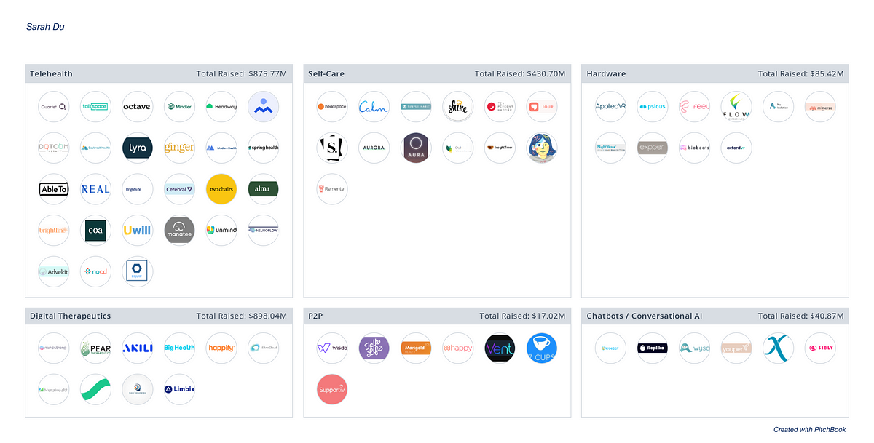Select the Ginger company logo
The height and width of the screenshot is (443, 874).
click(179, 148)
